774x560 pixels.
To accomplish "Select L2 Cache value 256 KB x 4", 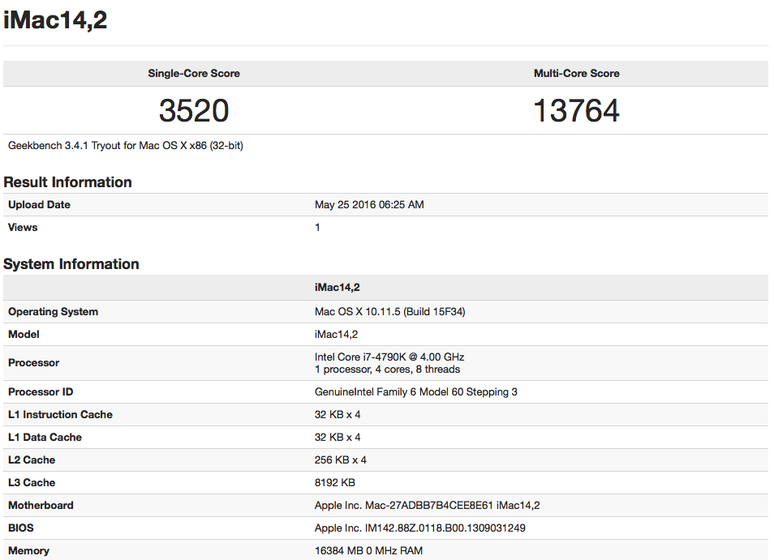I will pyautogui.click(x=341, y=460).
